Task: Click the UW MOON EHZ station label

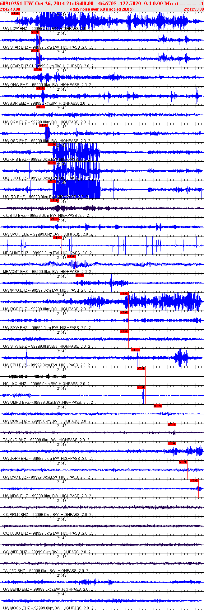Action: [x=16, y=608]
